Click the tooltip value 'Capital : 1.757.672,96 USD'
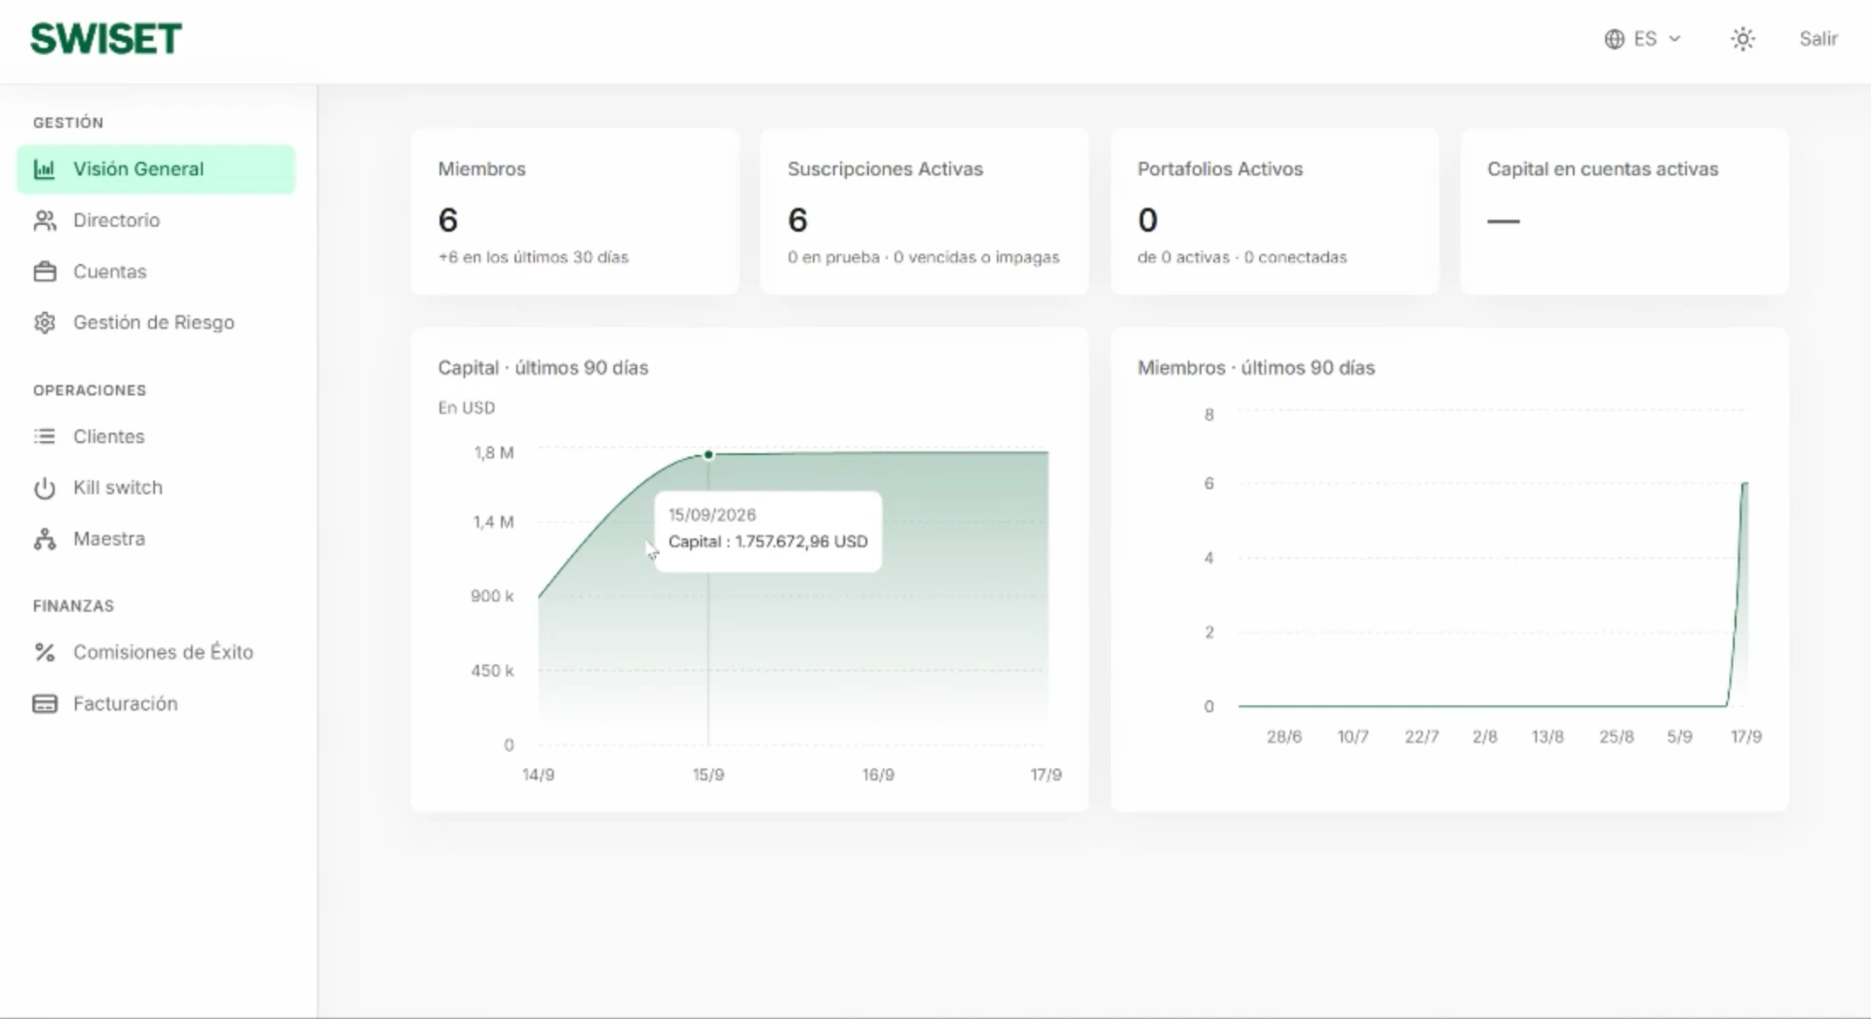The width and height of the screenshot is (1871, 1019). 768,542
